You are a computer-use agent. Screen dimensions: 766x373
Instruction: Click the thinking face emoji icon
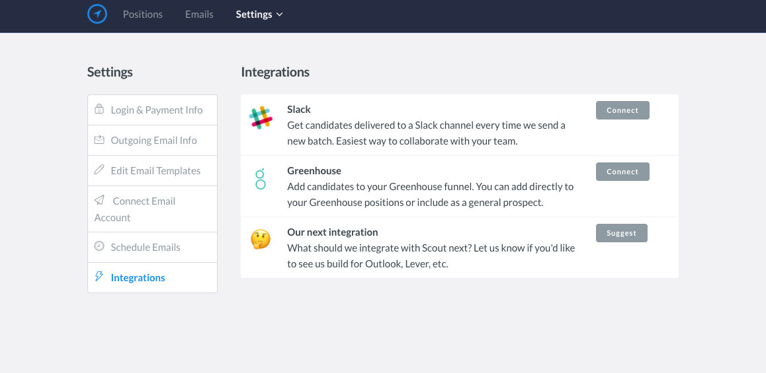pos(261,240)
